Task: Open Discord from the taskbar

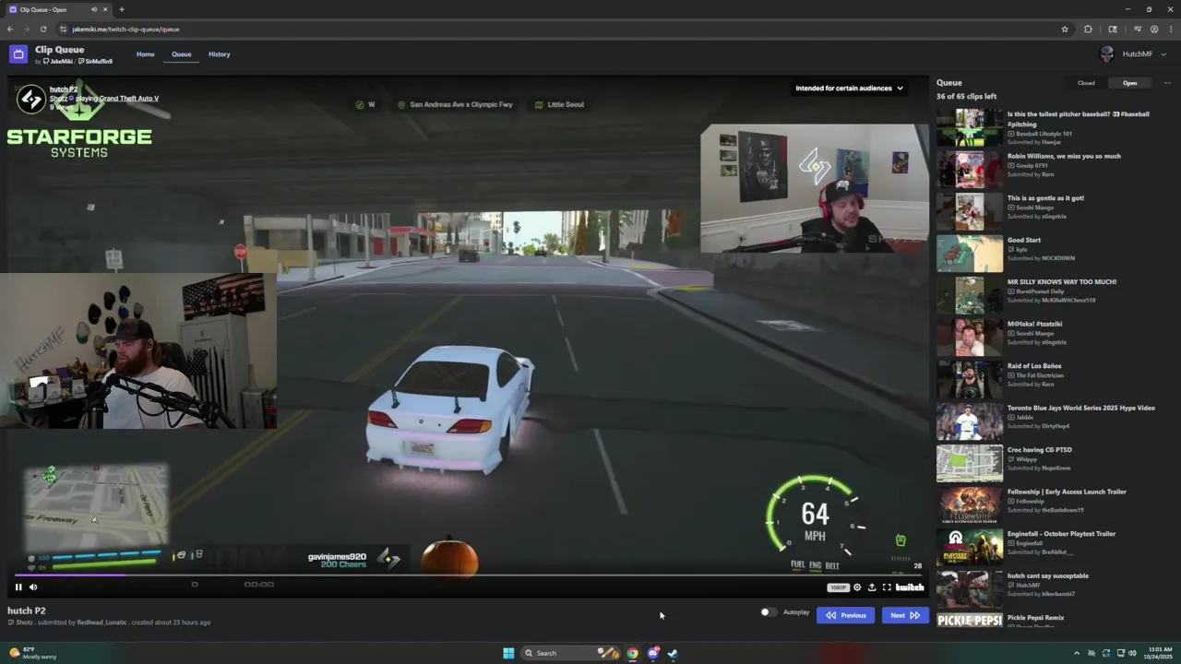Action: [652, 653]
